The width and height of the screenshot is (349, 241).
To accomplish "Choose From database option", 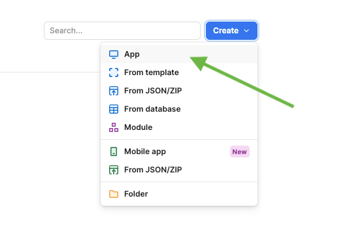I will click(179, 109).
